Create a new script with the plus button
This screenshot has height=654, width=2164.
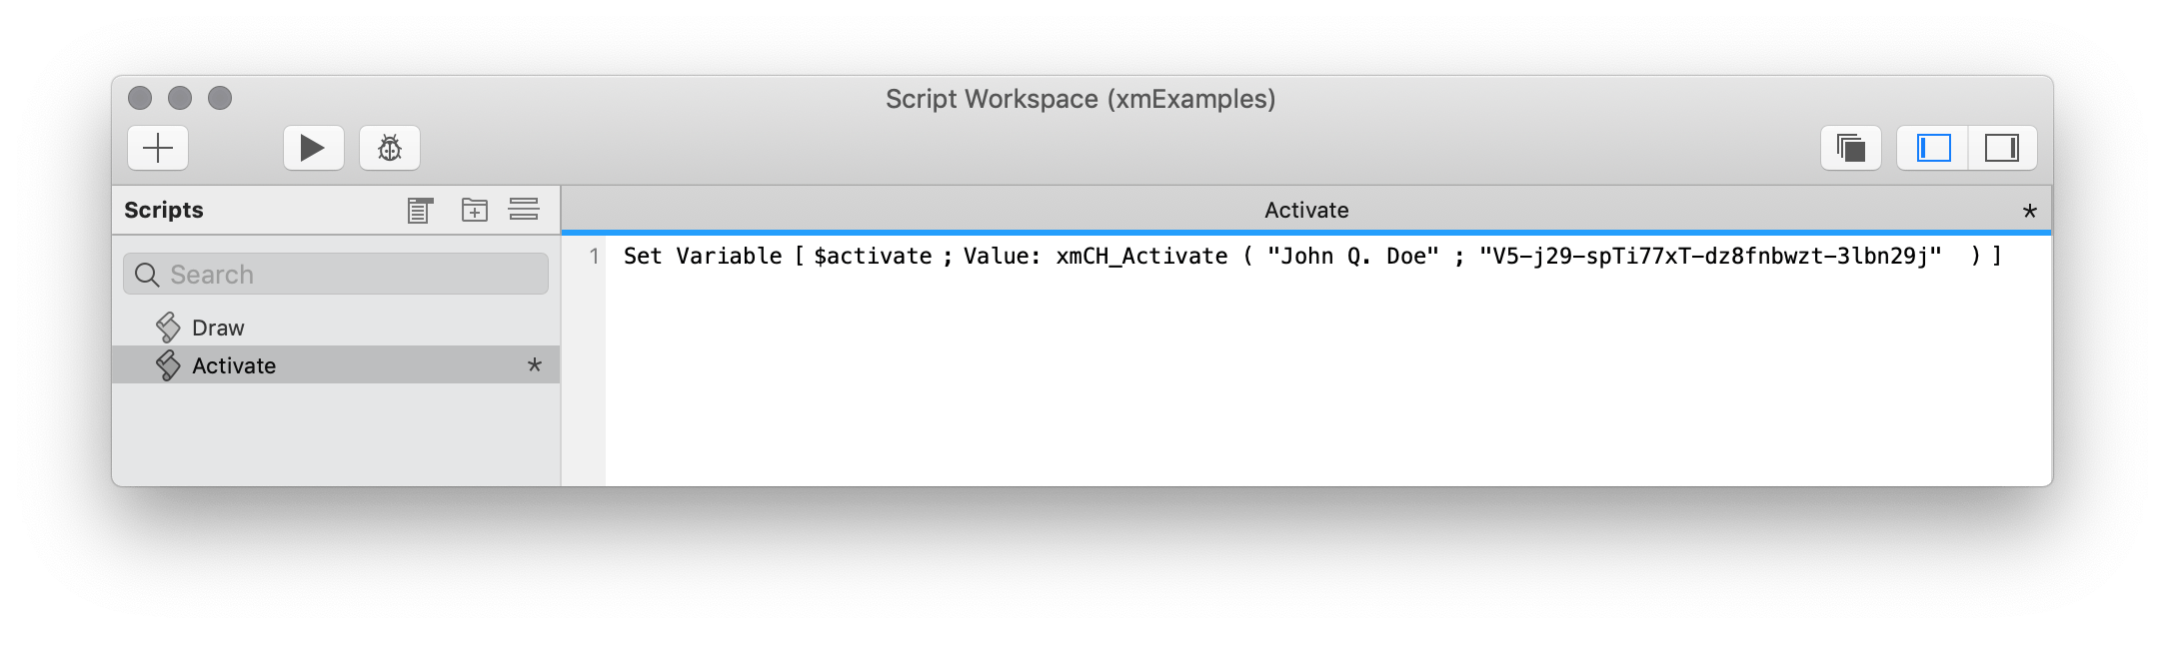click(157, 147)
